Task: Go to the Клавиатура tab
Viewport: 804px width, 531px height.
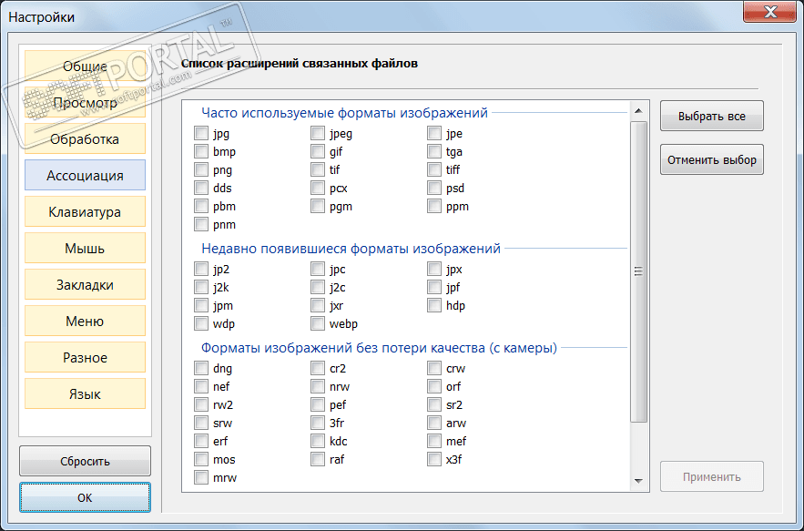Action: coord(85,212)
